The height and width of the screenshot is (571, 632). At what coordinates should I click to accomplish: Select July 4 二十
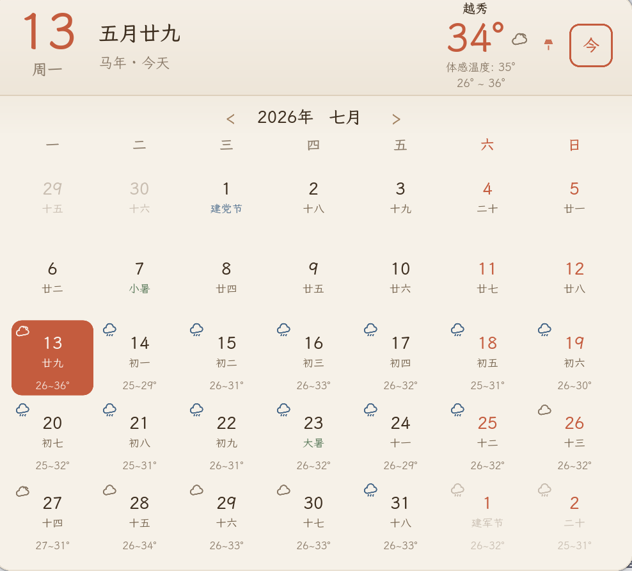(x=487, y=197)
